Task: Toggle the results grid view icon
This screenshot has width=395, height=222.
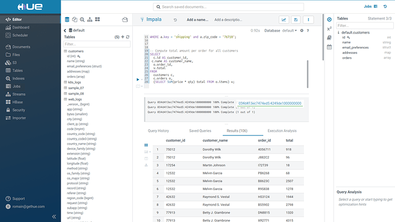Action: 146,145
